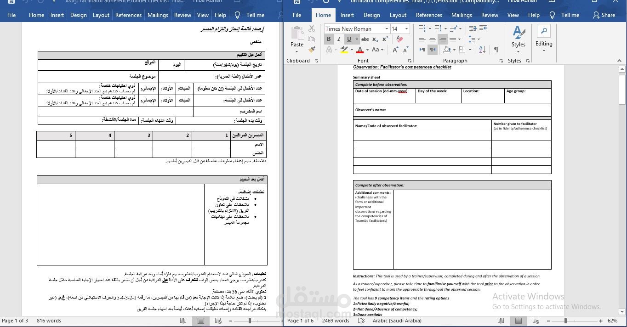Click the Copy icon in Clipboard group

point(312,39)
